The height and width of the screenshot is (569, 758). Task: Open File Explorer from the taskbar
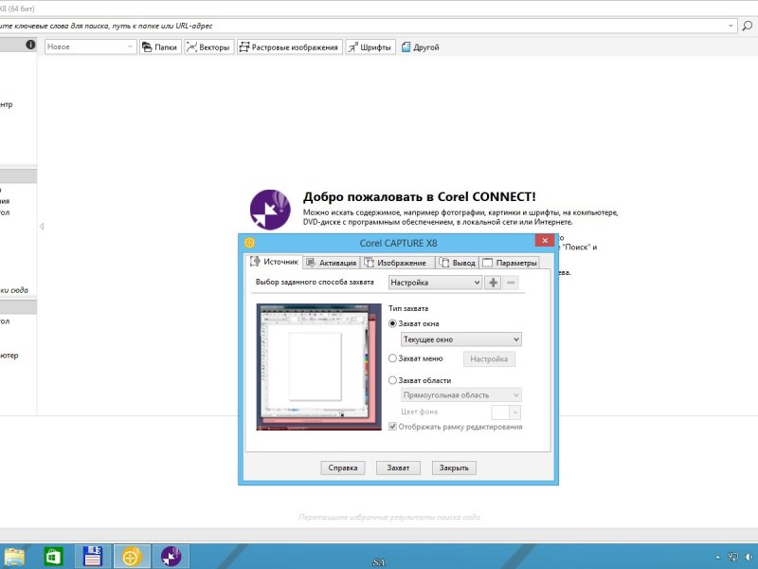point(13,557)
